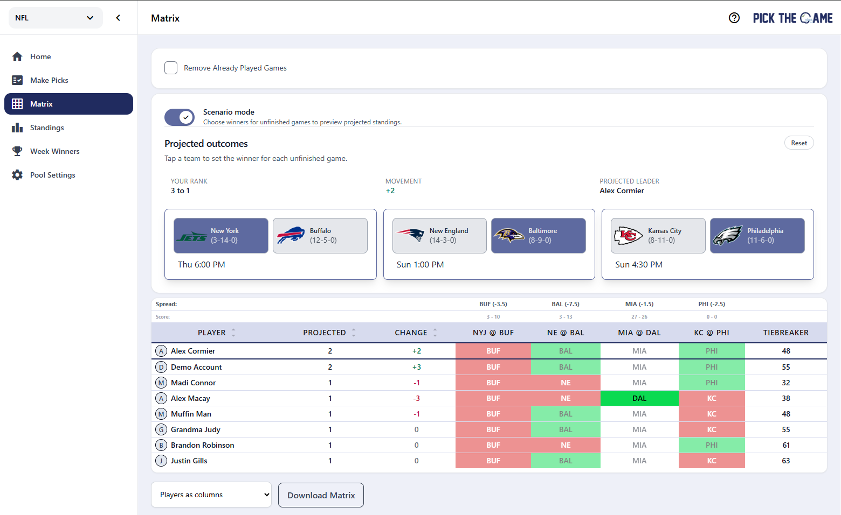This screenshot has width=841, height=515.
Task: Click green PHI cell for Brandon Robinson
Action: pyautogui.click(x=712, y=445)
